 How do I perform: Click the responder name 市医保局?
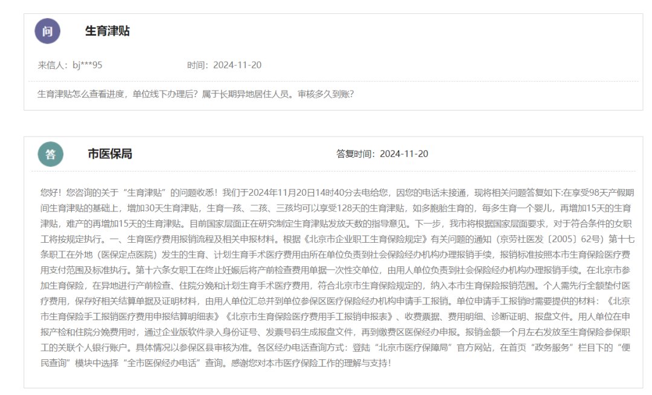[x=110, y=154]
